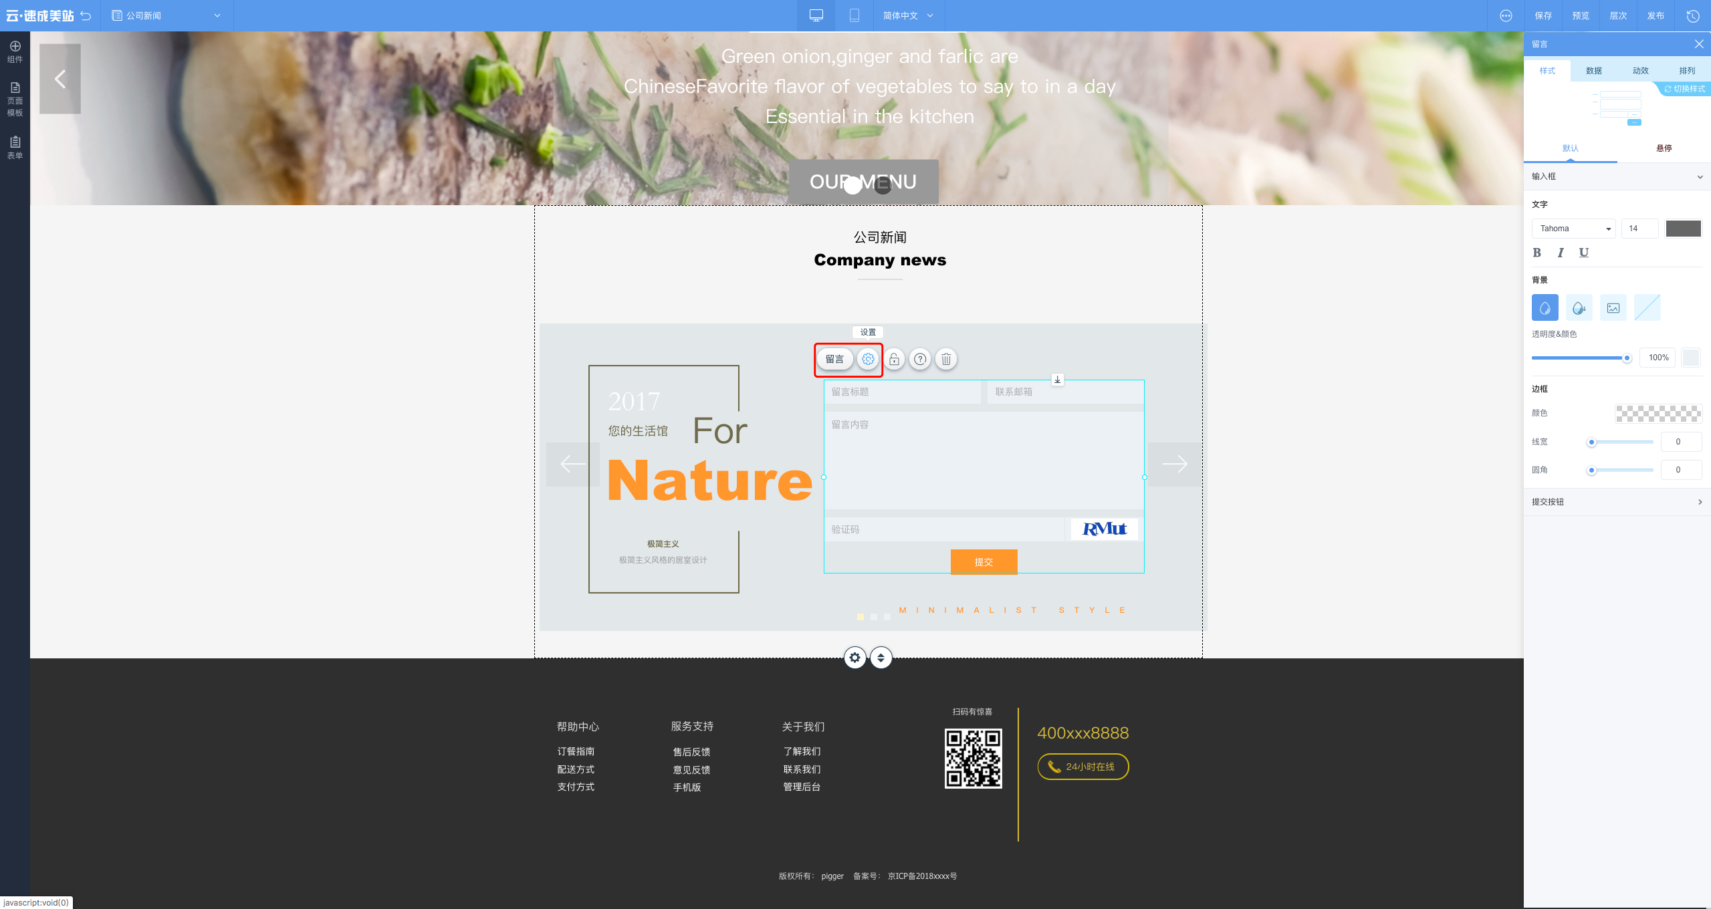Close the 留言 properties panel
The width and height of the screenshot is (1711, 909).
pos(1698,44)
